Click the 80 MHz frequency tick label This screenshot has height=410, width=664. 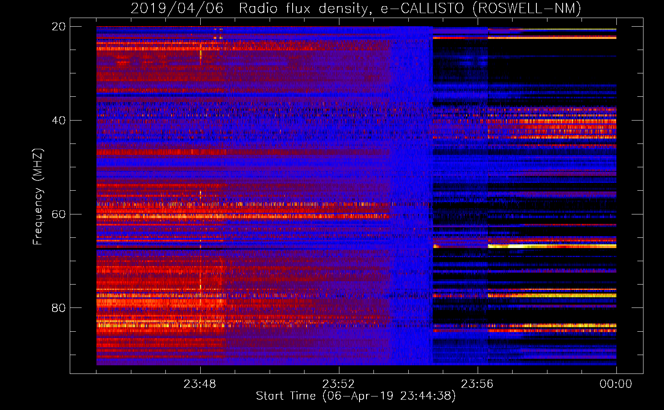point(59,308)
